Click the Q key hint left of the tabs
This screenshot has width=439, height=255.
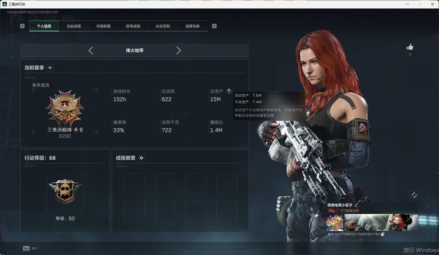[x=22, y=26]
